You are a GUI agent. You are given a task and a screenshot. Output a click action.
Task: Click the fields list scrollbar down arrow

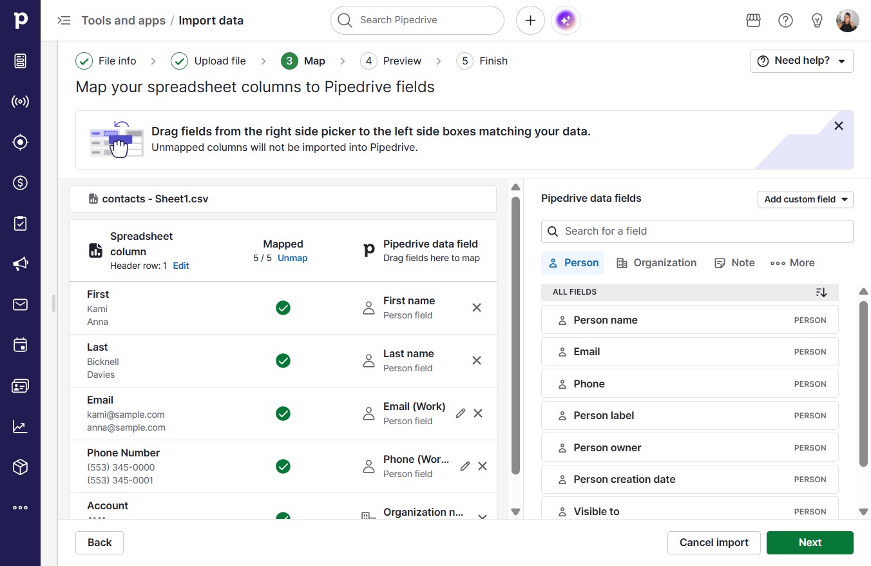click(x=864, y=512)
